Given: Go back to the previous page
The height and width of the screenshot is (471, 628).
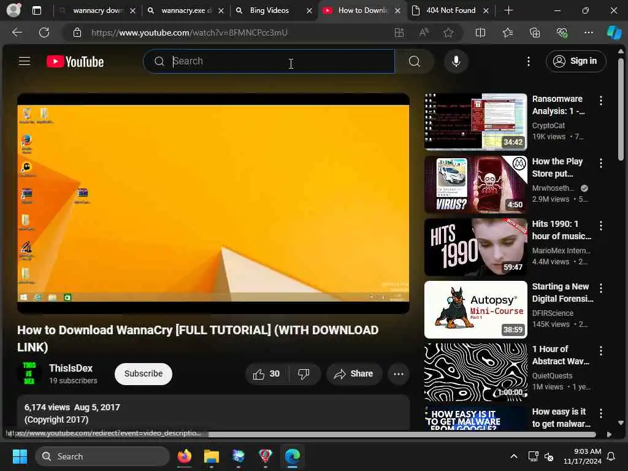Looking at the screenshot, I should 17,33.
